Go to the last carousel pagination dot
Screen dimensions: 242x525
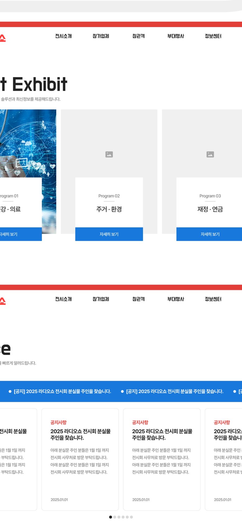click(x=132, y=517)
